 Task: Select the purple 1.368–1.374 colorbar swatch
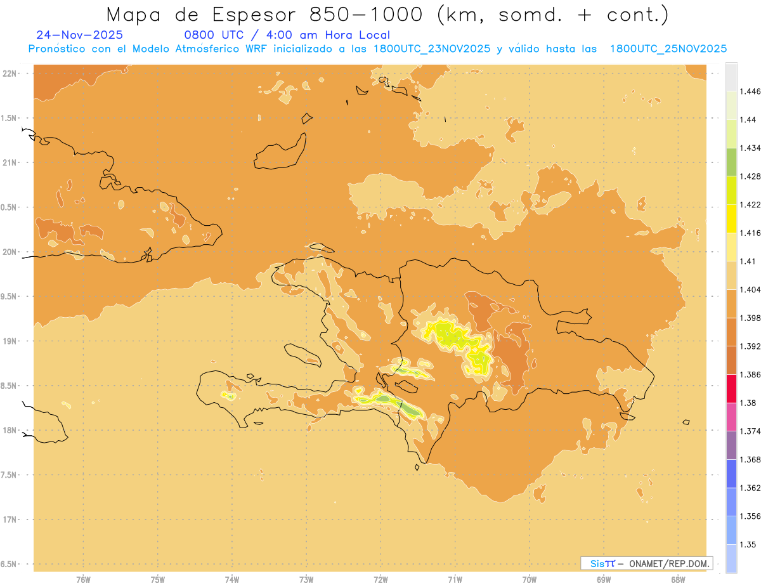pyautogui.click(x=731, y=445)
